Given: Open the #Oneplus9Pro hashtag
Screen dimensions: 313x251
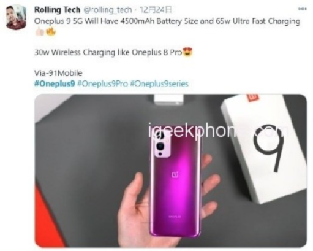Looking at the screenshot, I should [103, 83].
